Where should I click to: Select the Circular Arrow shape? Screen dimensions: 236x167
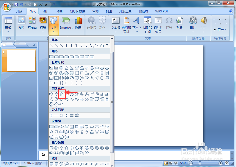click(62, 104)
